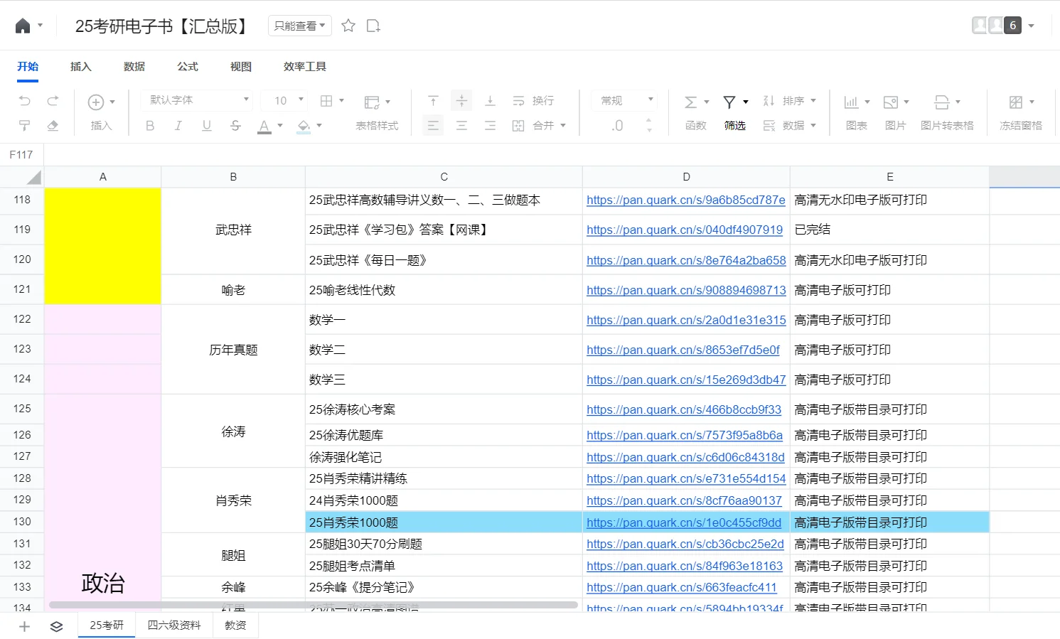Screen dimensions: 1060x639
Task: Toggle strikethrough formatting
Action: (x=235, y=126)
